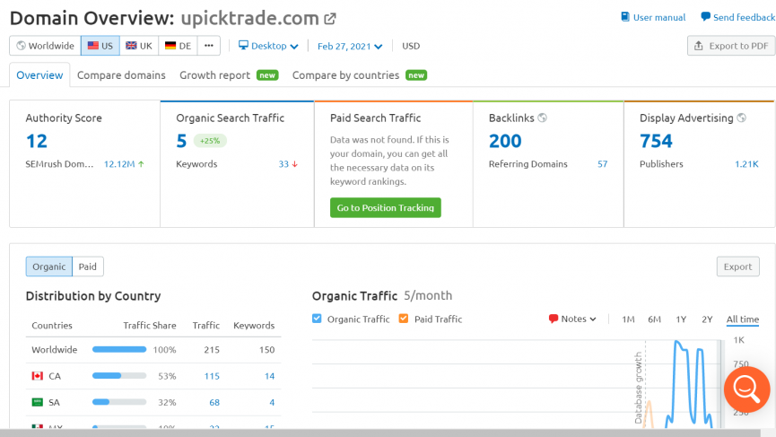This screenshot has height=437, width=776.
Task: Click the Organic Search Traffic value 5
Action: pyautogui.click(x=181, y=142)
